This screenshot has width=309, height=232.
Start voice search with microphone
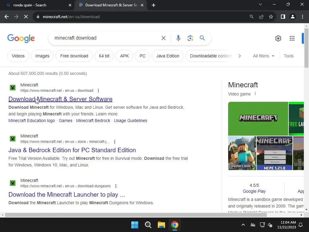click(178, 38)
